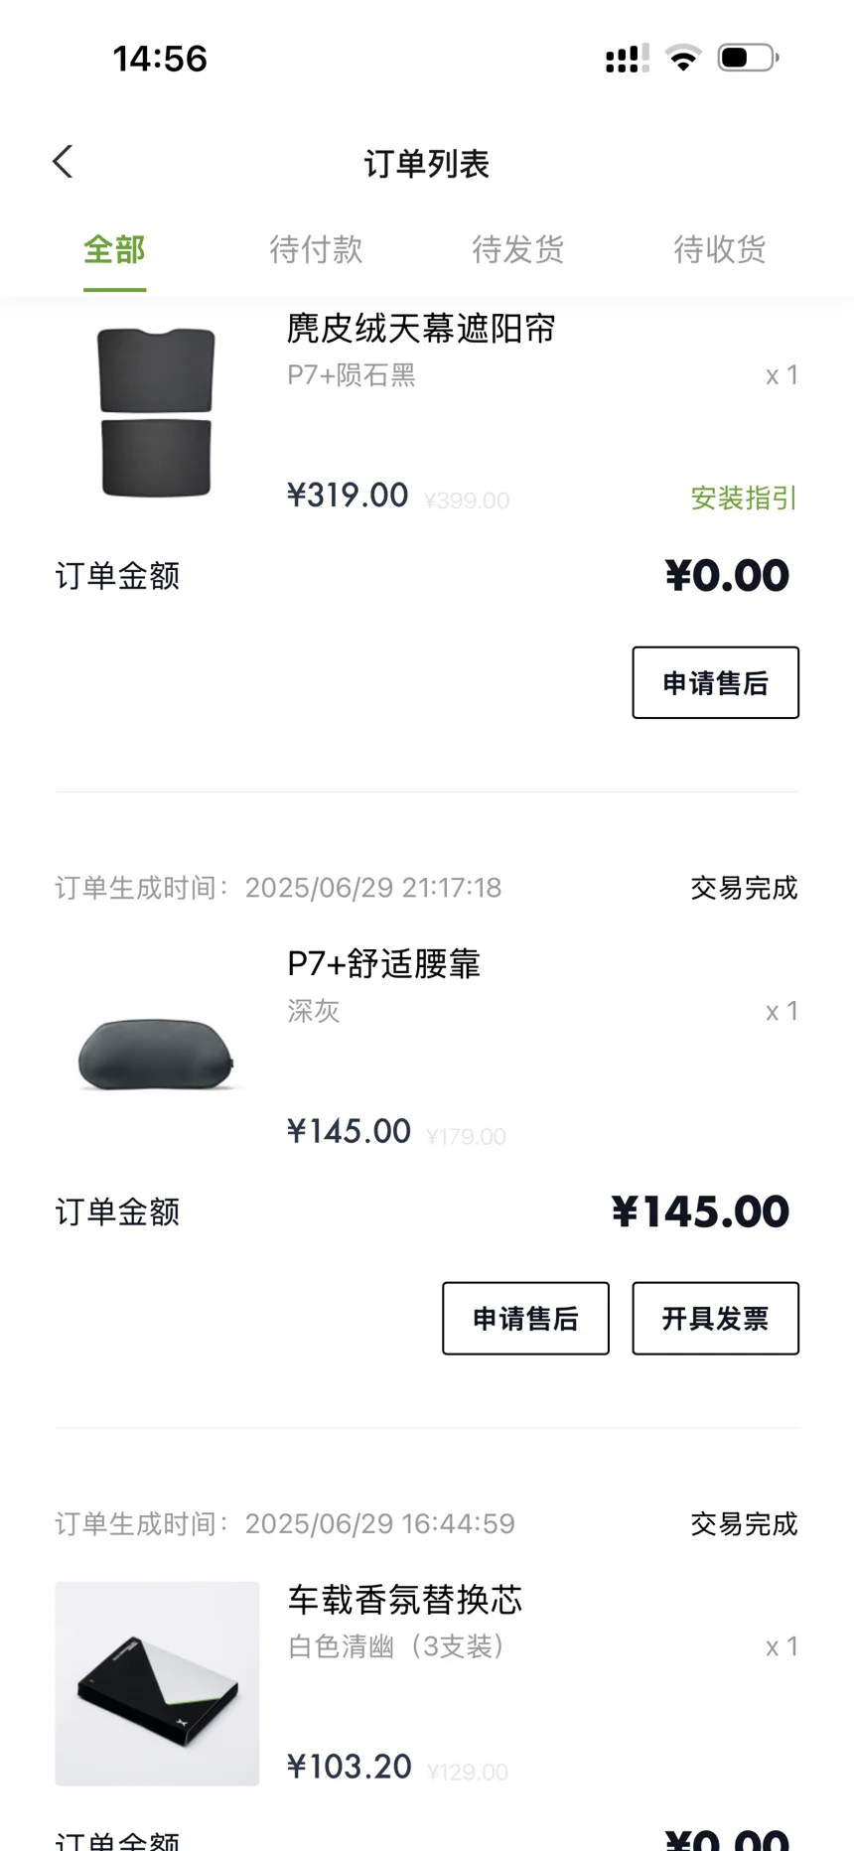
Task: Tap the 麂皮绒天幕遮阳帘 product title
Action: 421,329
